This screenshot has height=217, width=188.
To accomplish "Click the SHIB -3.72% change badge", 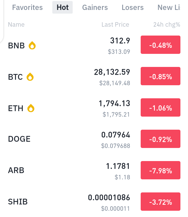I will point(161,202).
